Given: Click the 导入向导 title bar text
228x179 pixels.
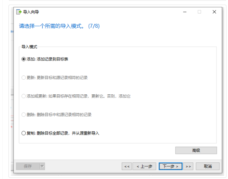Looking at the screenshot, I should (x=31, y=12).
